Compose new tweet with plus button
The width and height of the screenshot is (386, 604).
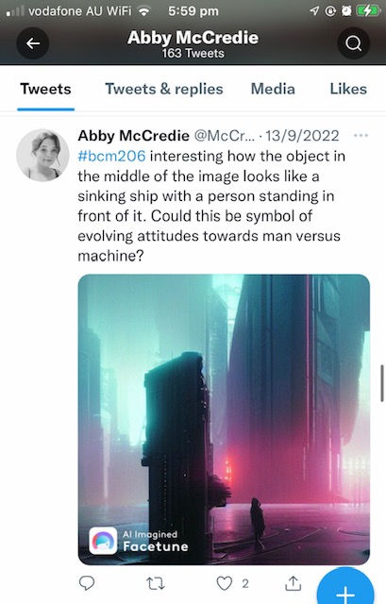(345, 589)
